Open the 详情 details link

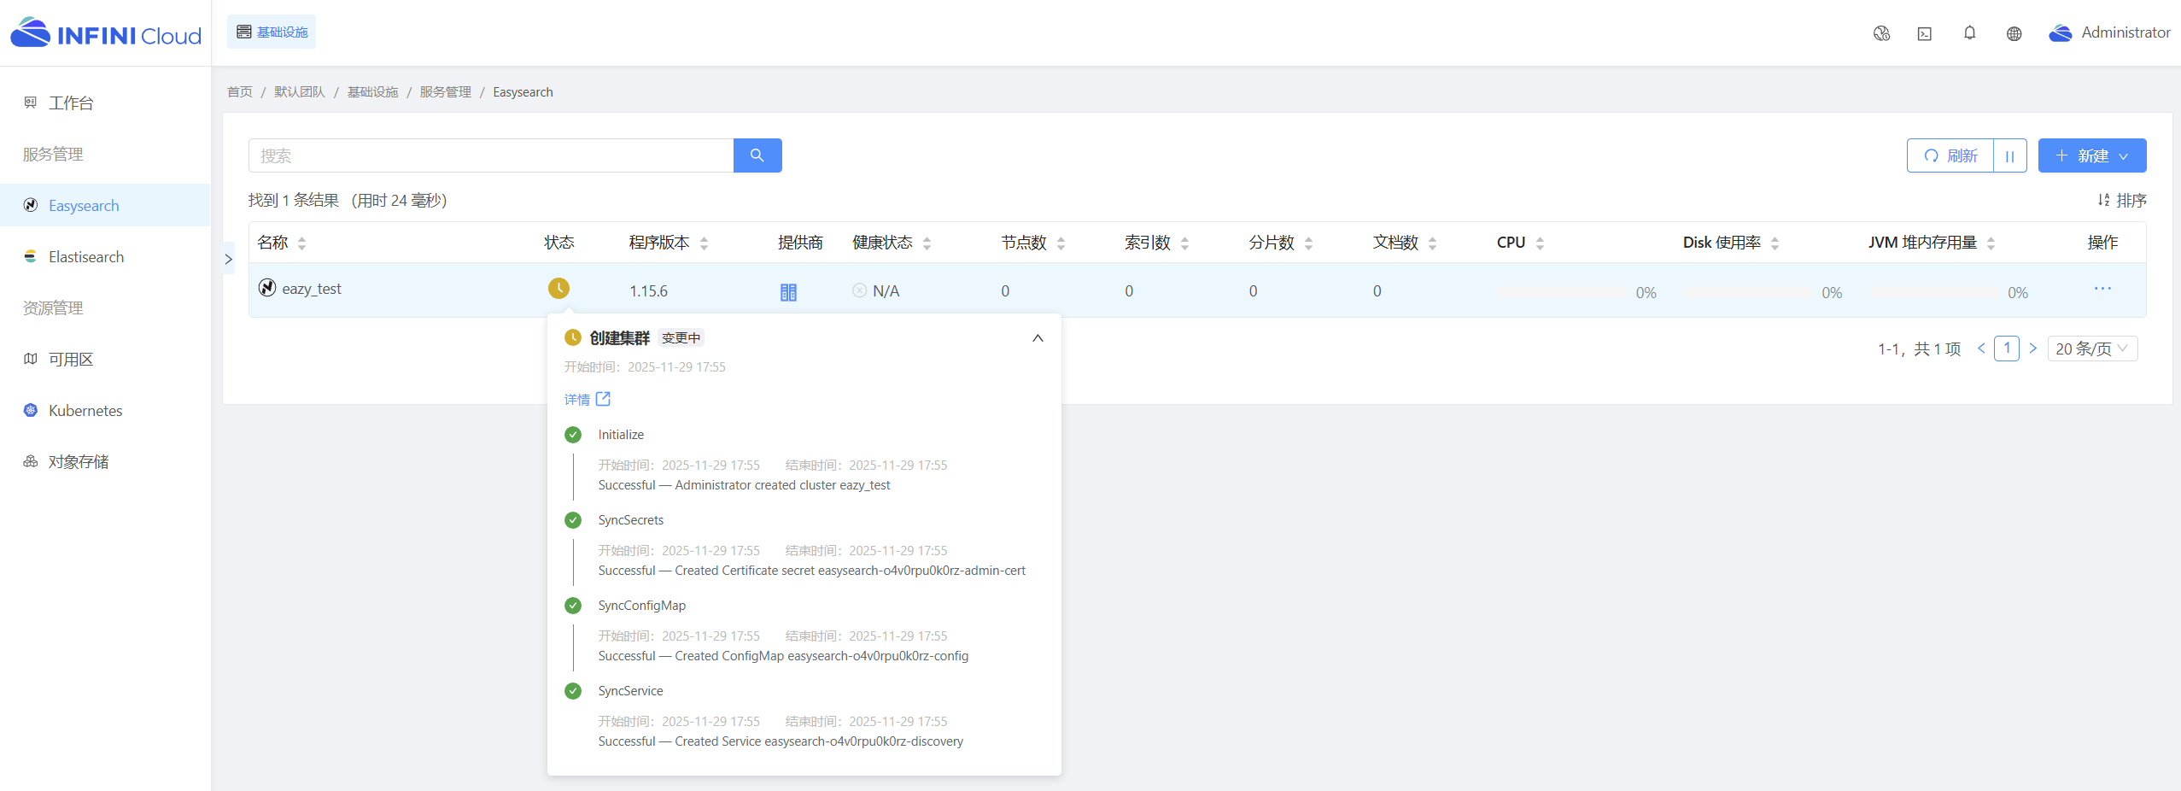tap(588, 399)
